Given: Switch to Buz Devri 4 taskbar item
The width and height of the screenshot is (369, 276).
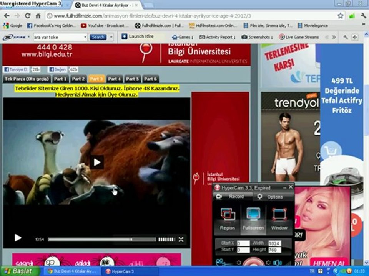Looking at the screenshot, I should 72,271.
